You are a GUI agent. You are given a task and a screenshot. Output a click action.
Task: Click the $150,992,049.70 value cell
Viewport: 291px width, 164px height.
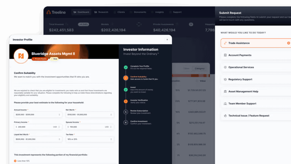[x=197, y=134]
